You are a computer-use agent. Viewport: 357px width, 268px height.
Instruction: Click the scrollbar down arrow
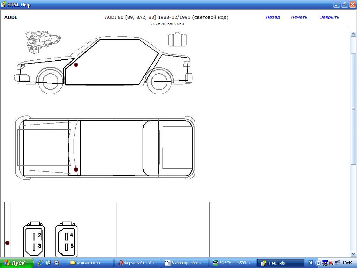click(354, 254)
